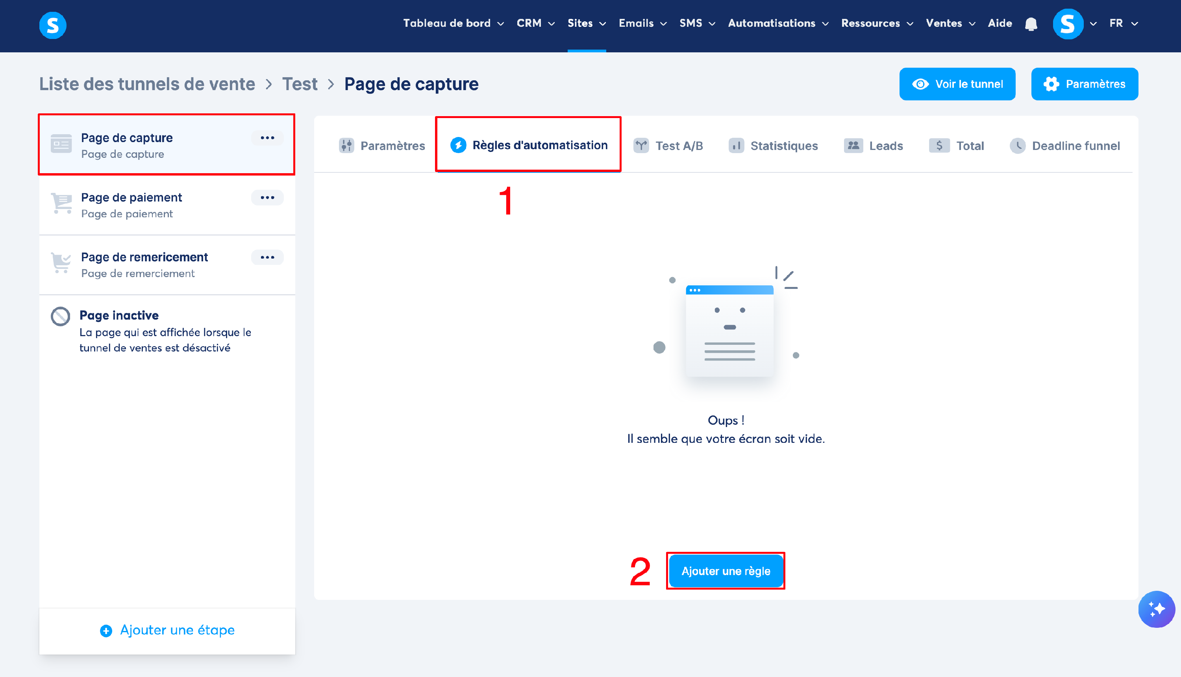Open the FR language dropdown

click(x=1123, y=23)
